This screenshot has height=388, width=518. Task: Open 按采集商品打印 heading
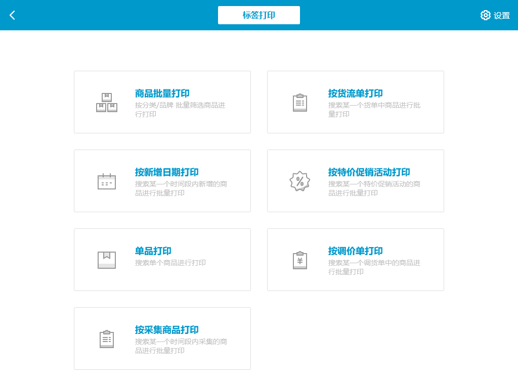pyautogui.click(x=167, y=330)
